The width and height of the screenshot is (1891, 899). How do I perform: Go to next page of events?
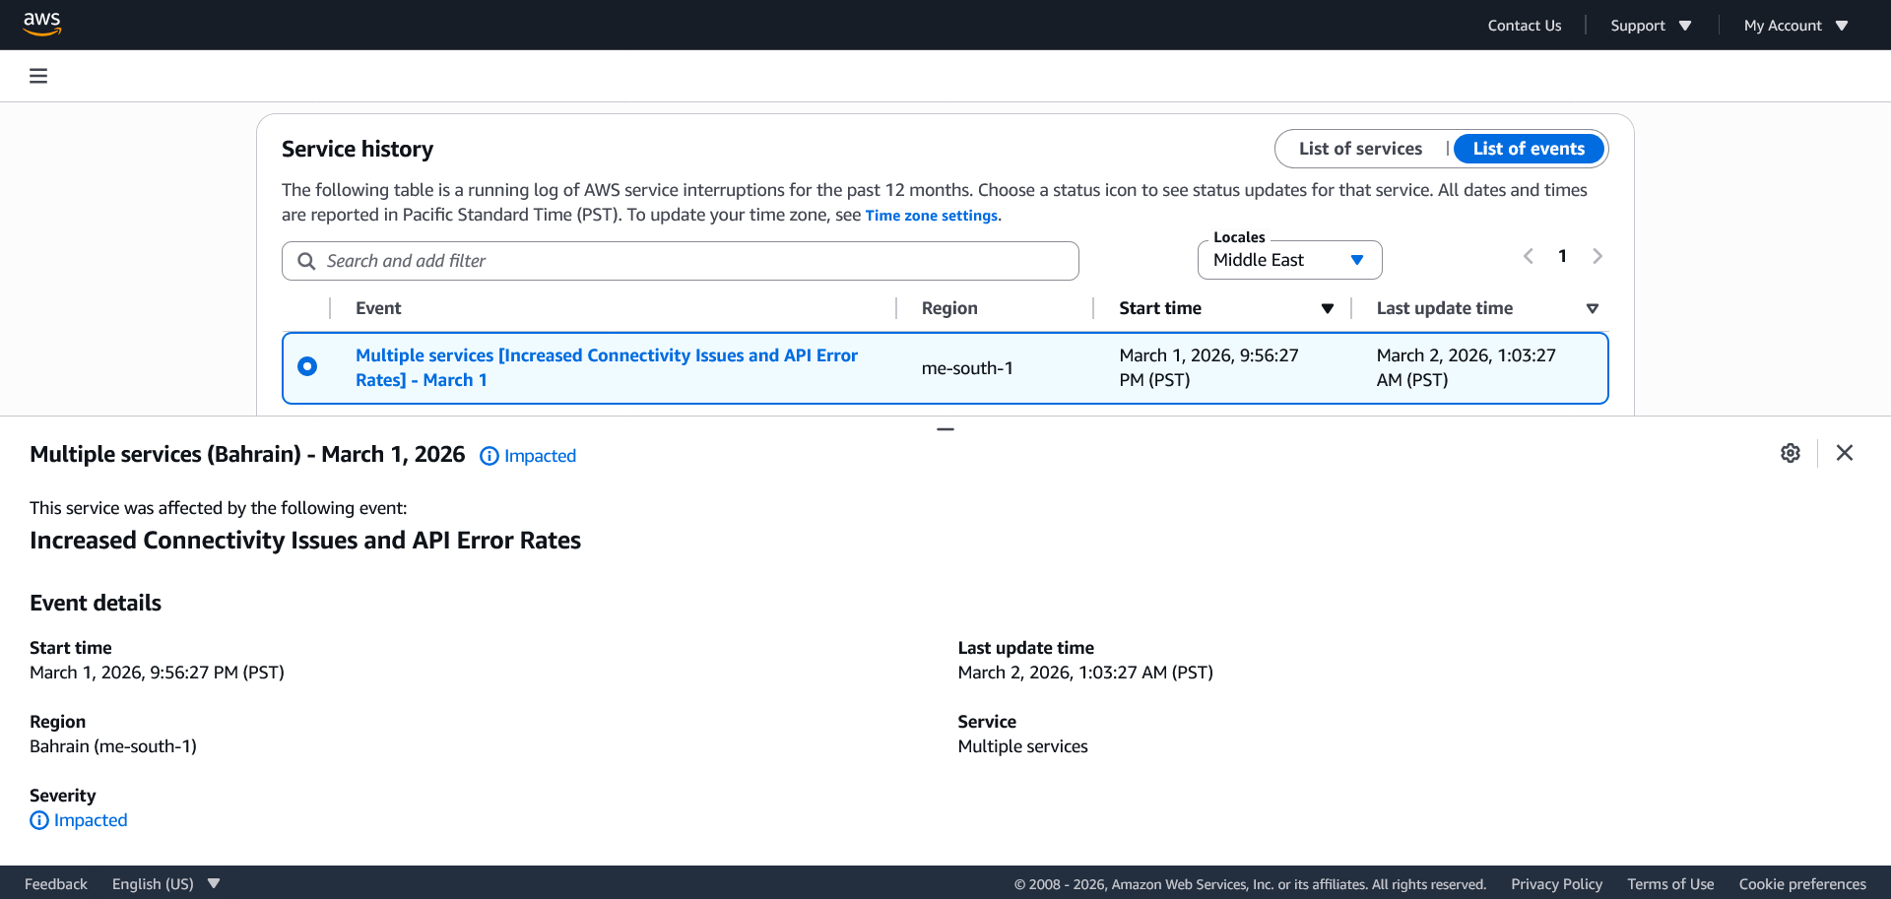tap(1597, 256)
